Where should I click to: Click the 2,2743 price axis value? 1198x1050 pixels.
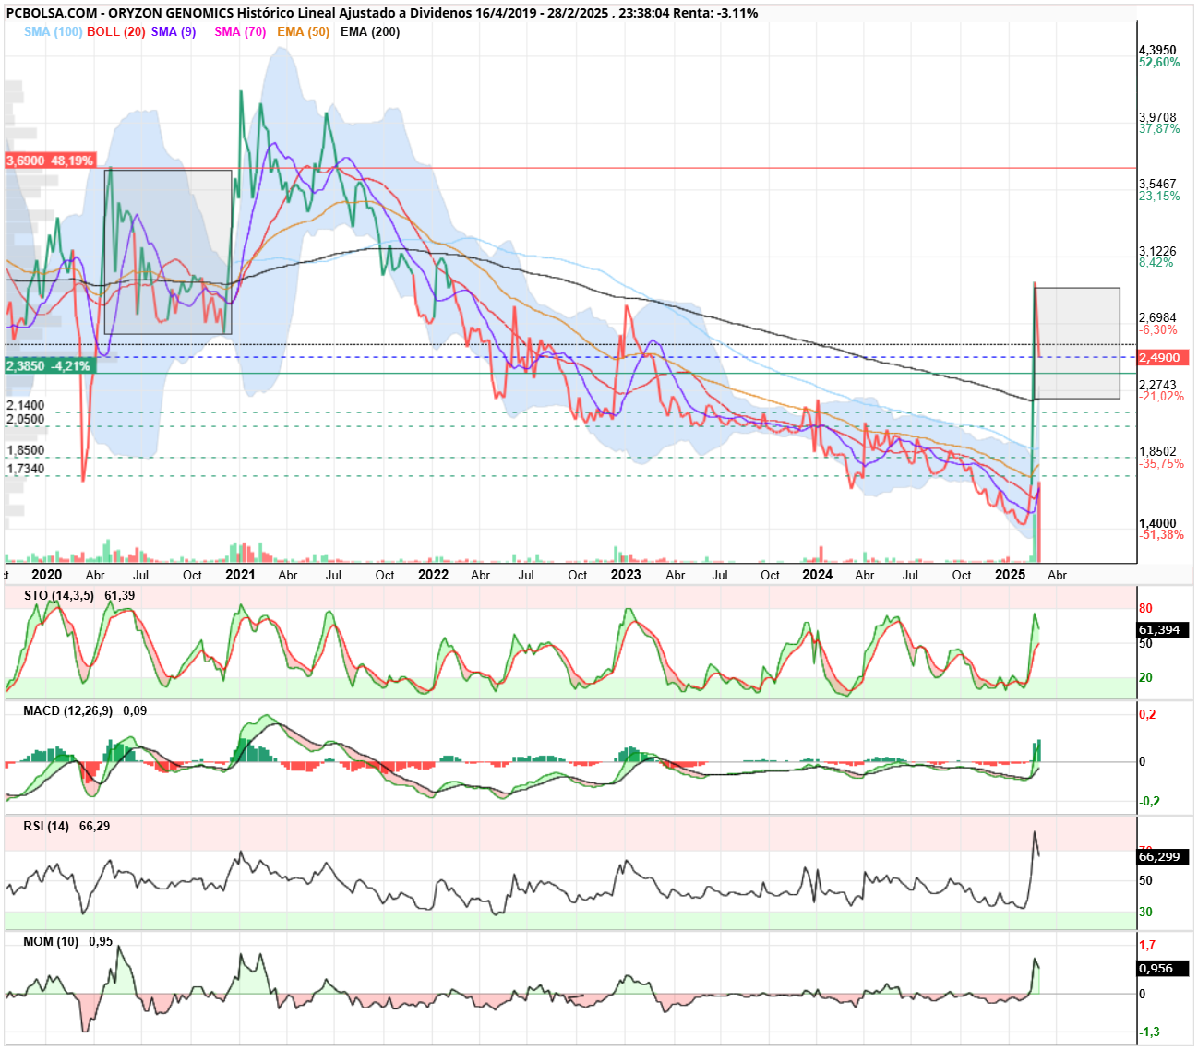point(1157,385)
